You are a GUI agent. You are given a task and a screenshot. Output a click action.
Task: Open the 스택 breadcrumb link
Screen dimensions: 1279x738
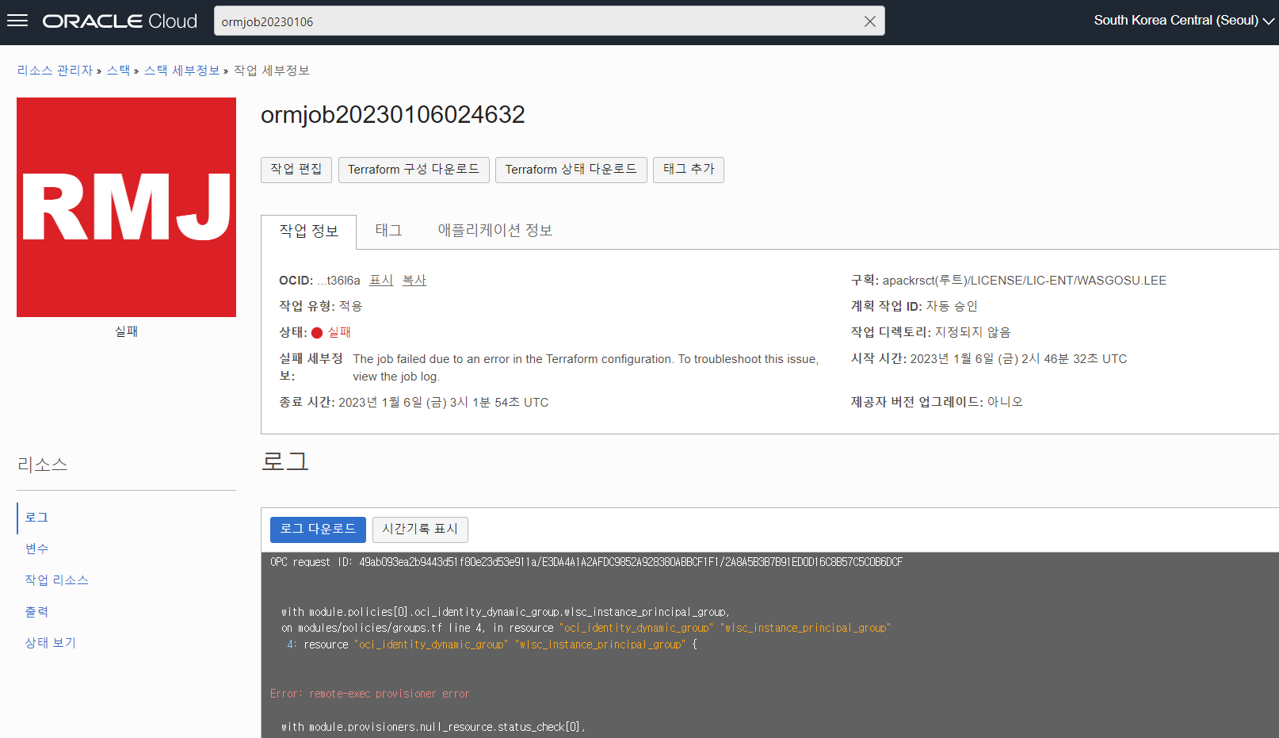pos(118,71)
